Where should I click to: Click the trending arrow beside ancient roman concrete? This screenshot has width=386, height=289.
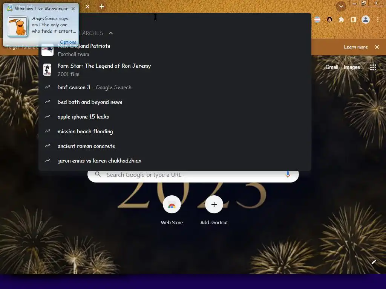pyautogui.click(x=47, y=146)
